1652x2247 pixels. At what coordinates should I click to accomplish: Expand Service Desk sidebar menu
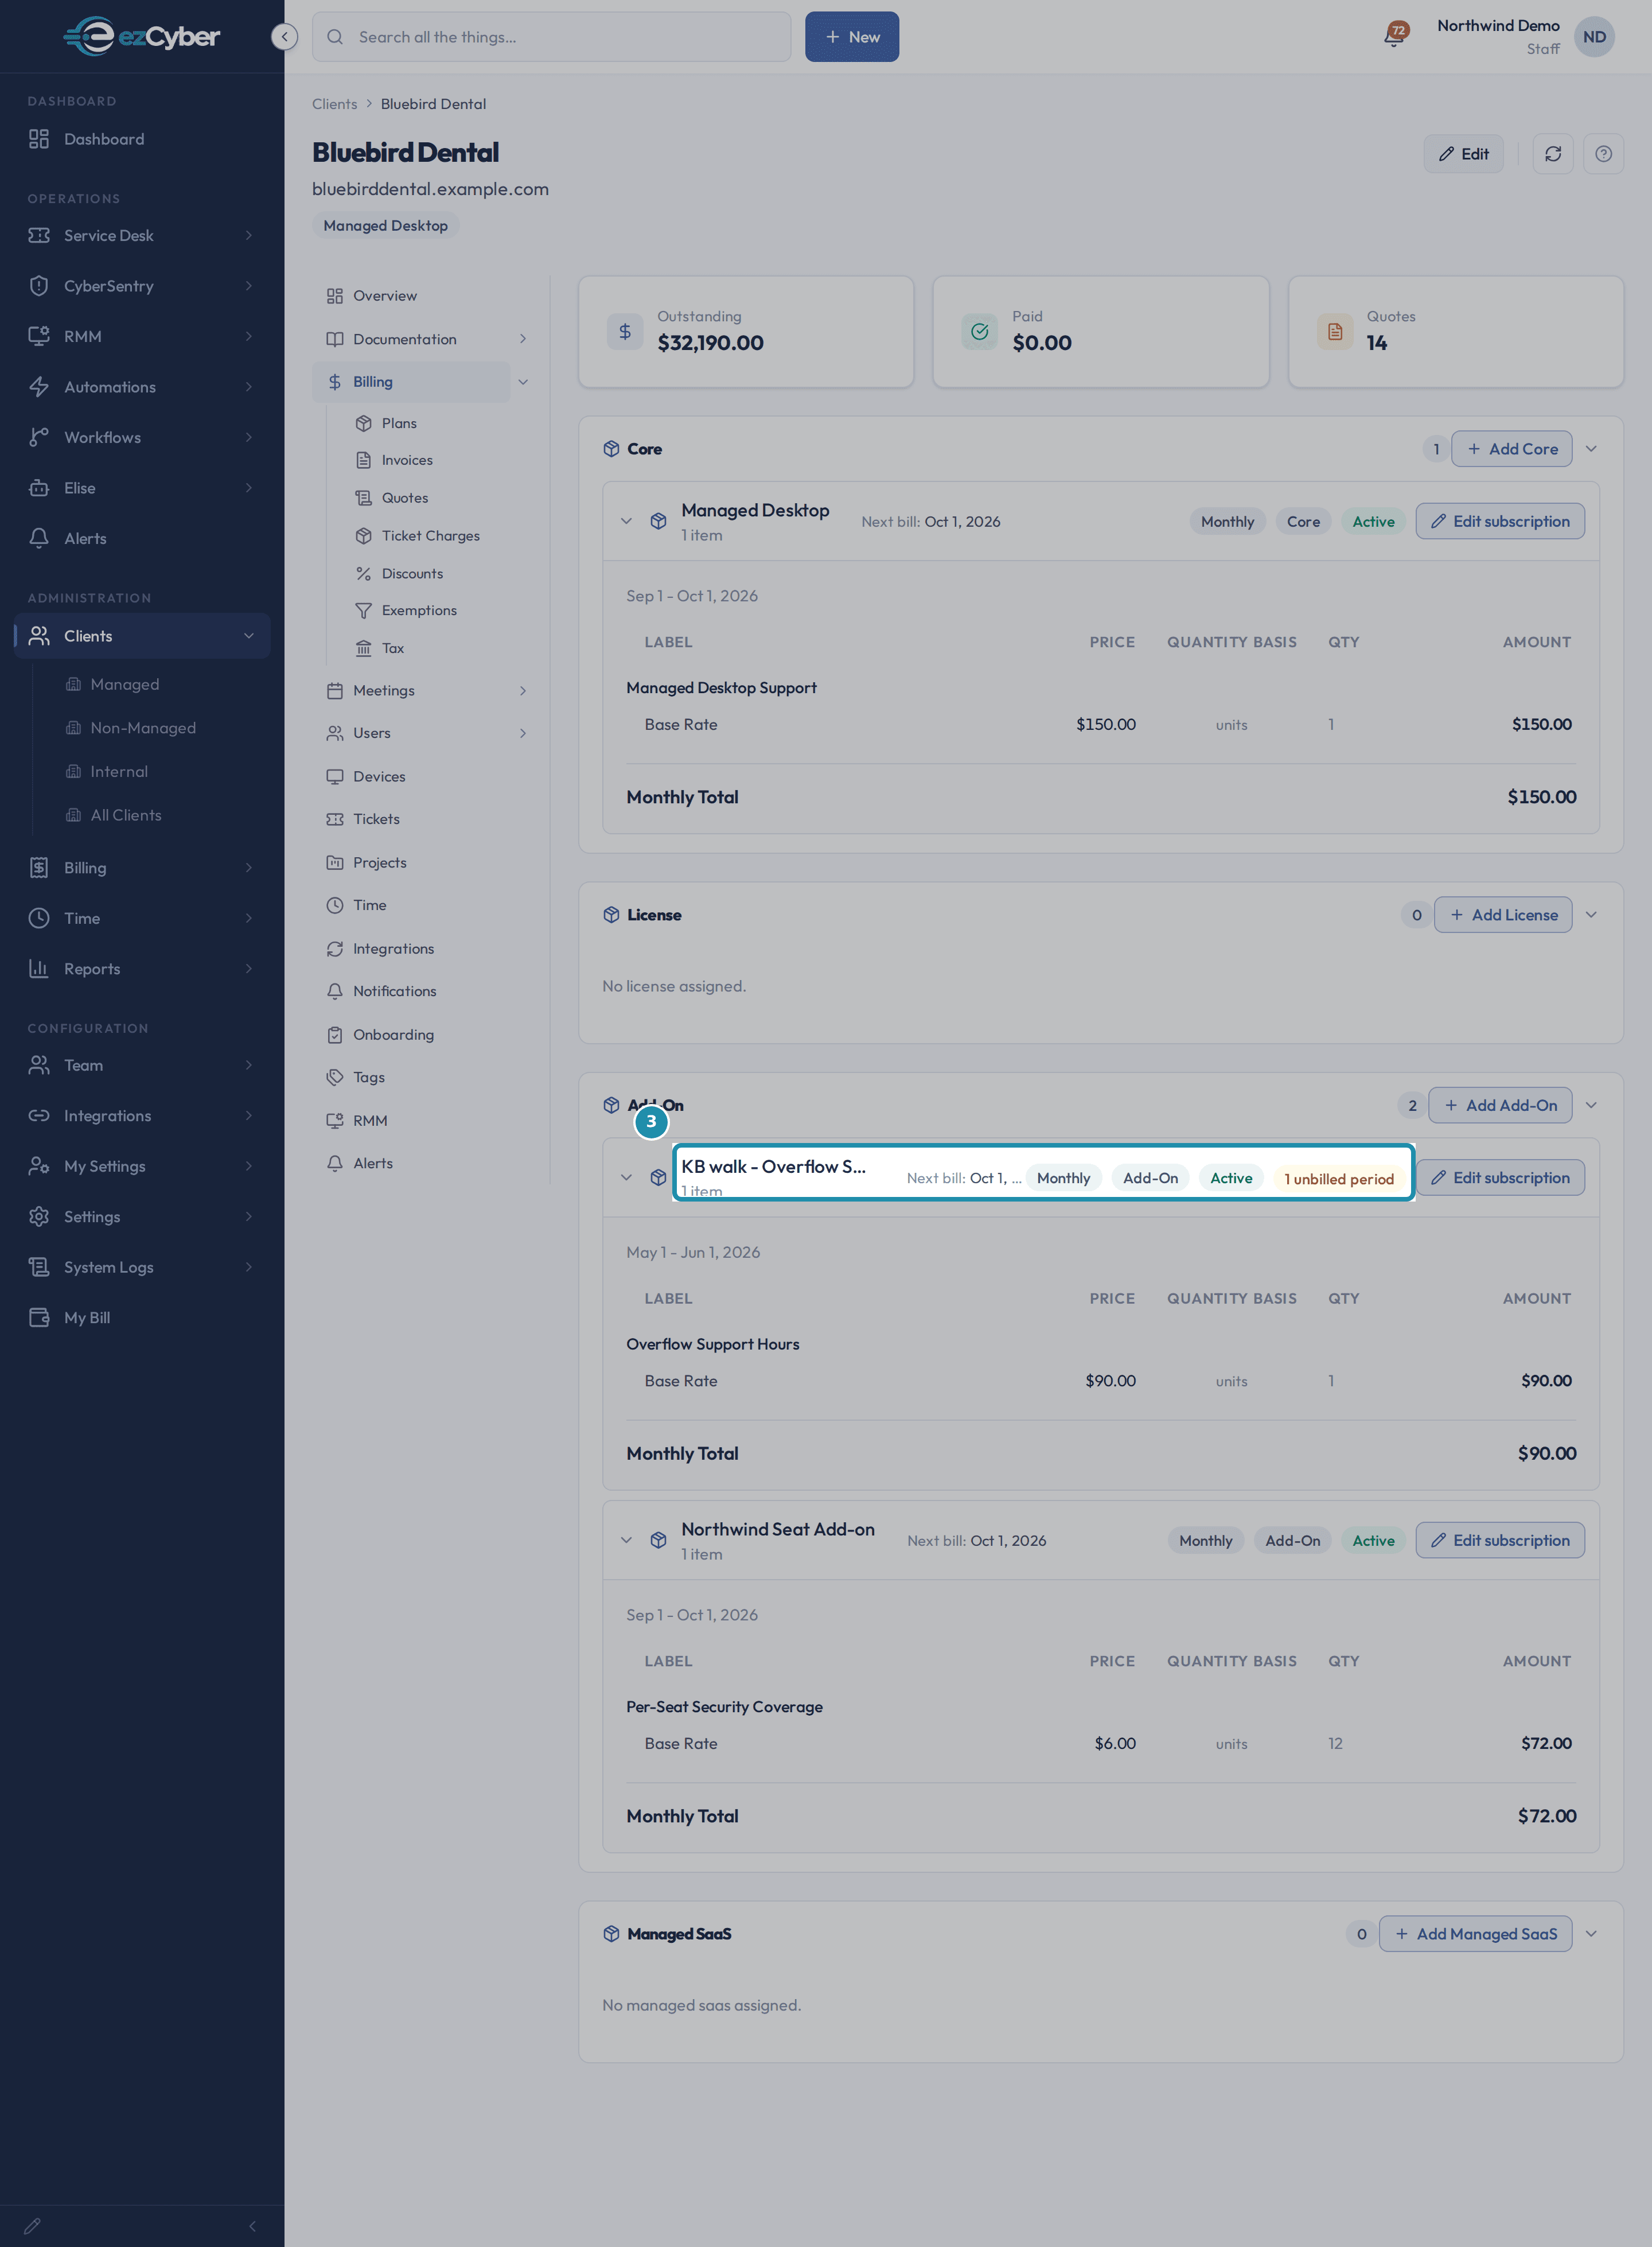(142, 235)
